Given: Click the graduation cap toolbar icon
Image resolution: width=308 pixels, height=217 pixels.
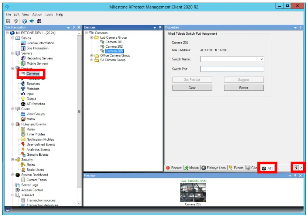Looking at the screenshot, I should tap(32, 21).
